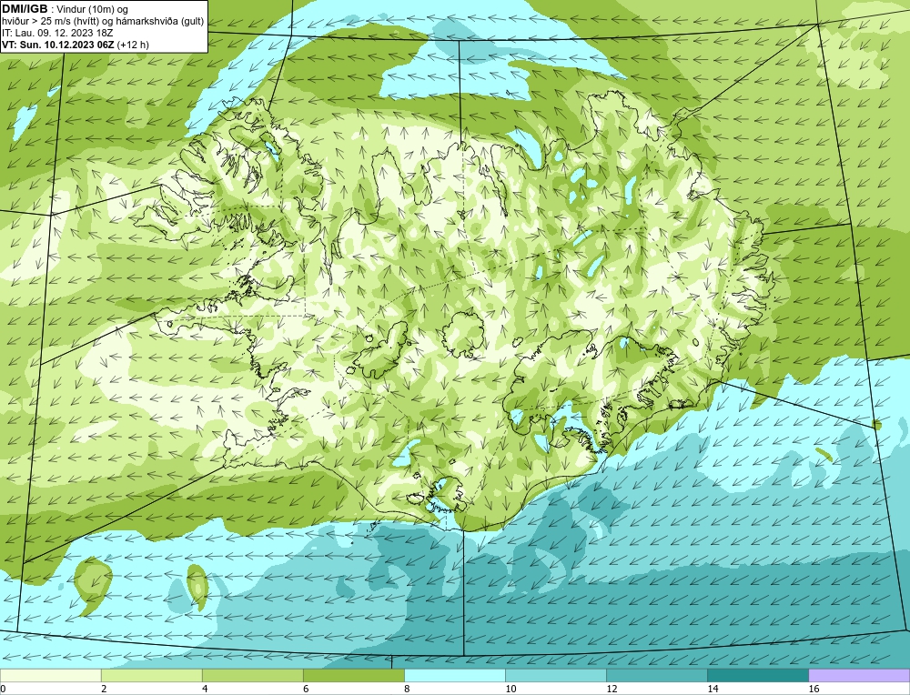Image resolution: width=910 pixels, height=695 pixels.
Task: Click the legend scale label '14'
Action: [713, 689]
